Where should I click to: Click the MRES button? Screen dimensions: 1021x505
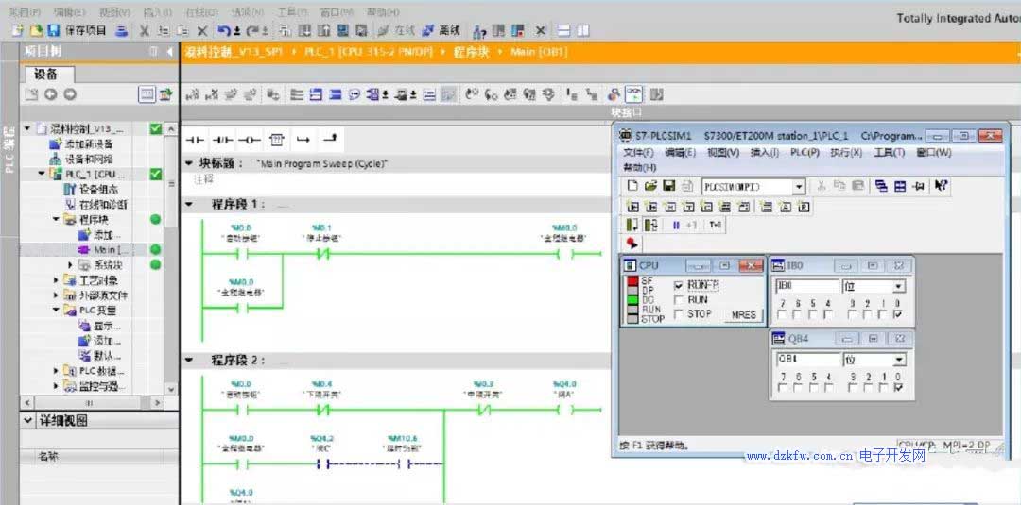tap(743, 314)
